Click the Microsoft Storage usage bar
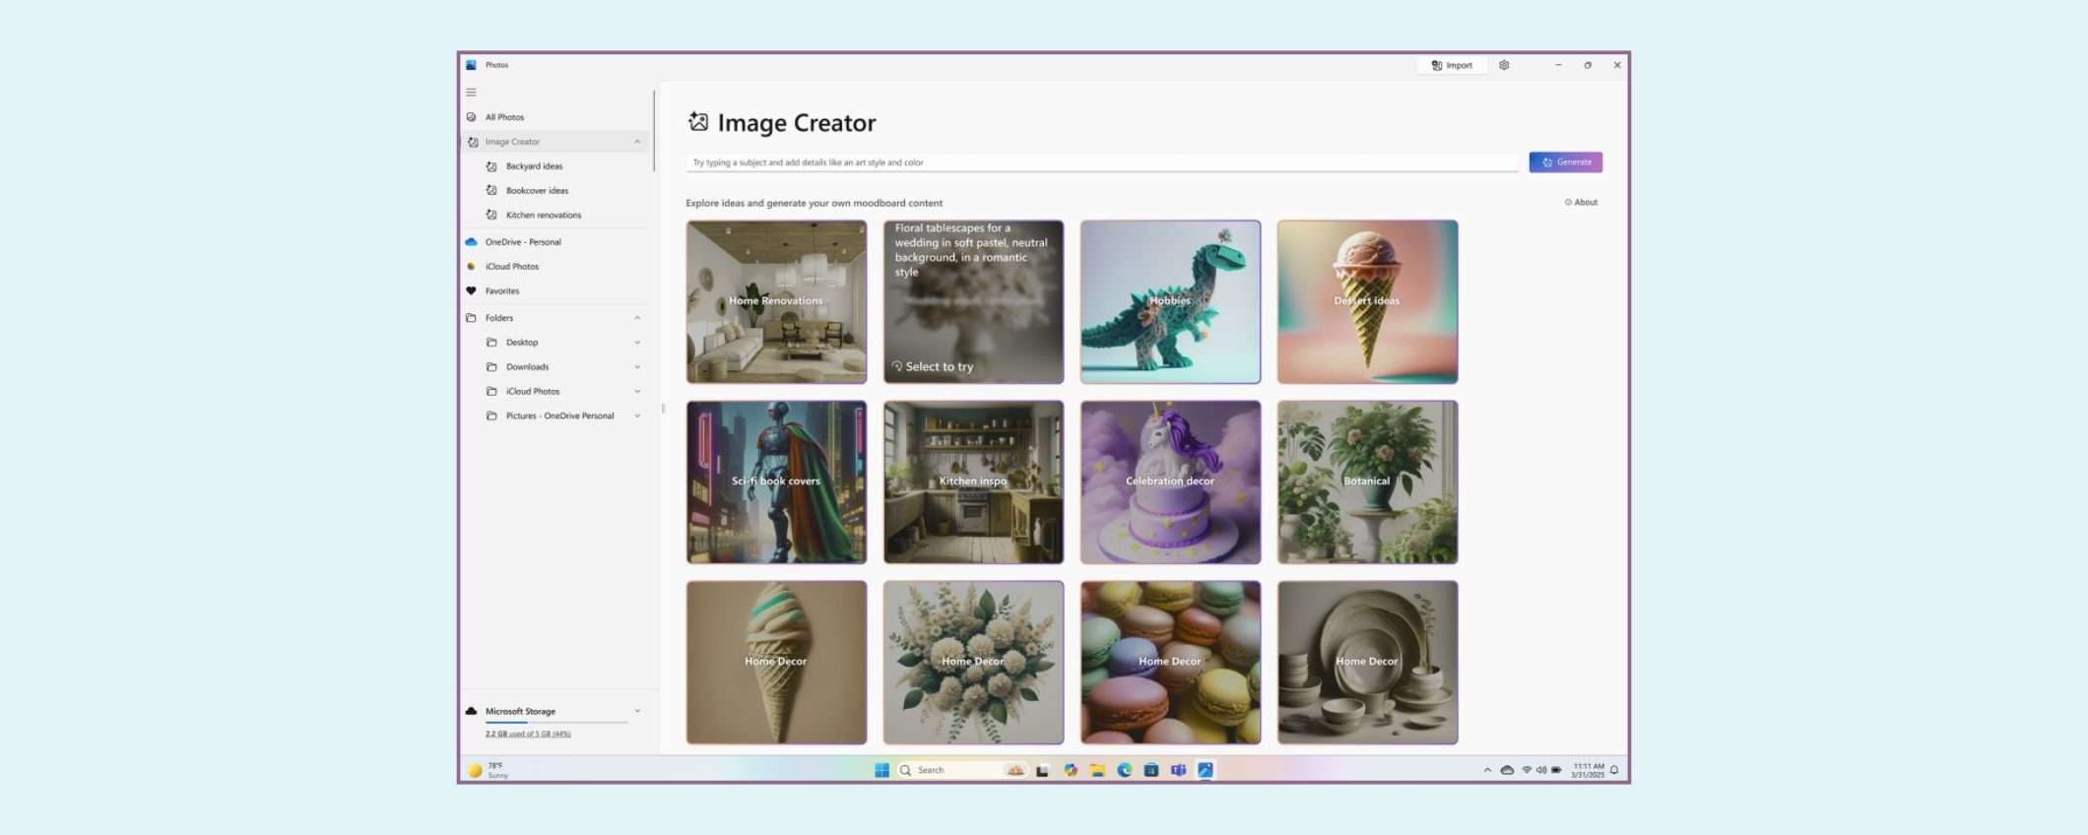Image resolution: width=2088 pixels, height=835 pixels. coord(555,723)
